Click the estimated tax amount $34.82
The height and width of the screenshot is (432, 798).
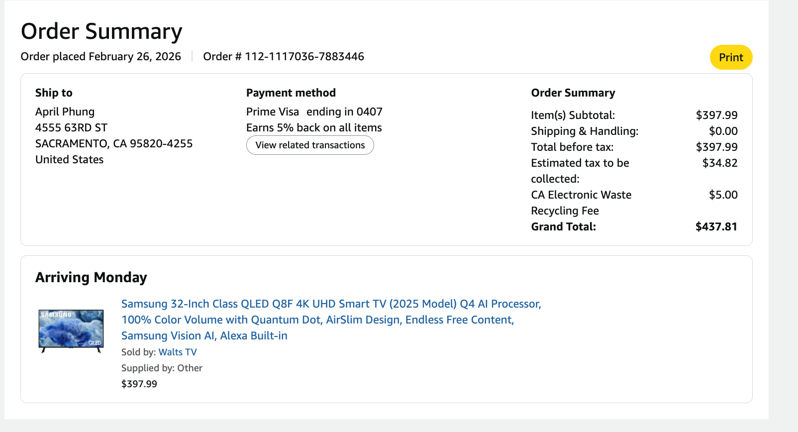pyautogui.click(x=719, y=163)
